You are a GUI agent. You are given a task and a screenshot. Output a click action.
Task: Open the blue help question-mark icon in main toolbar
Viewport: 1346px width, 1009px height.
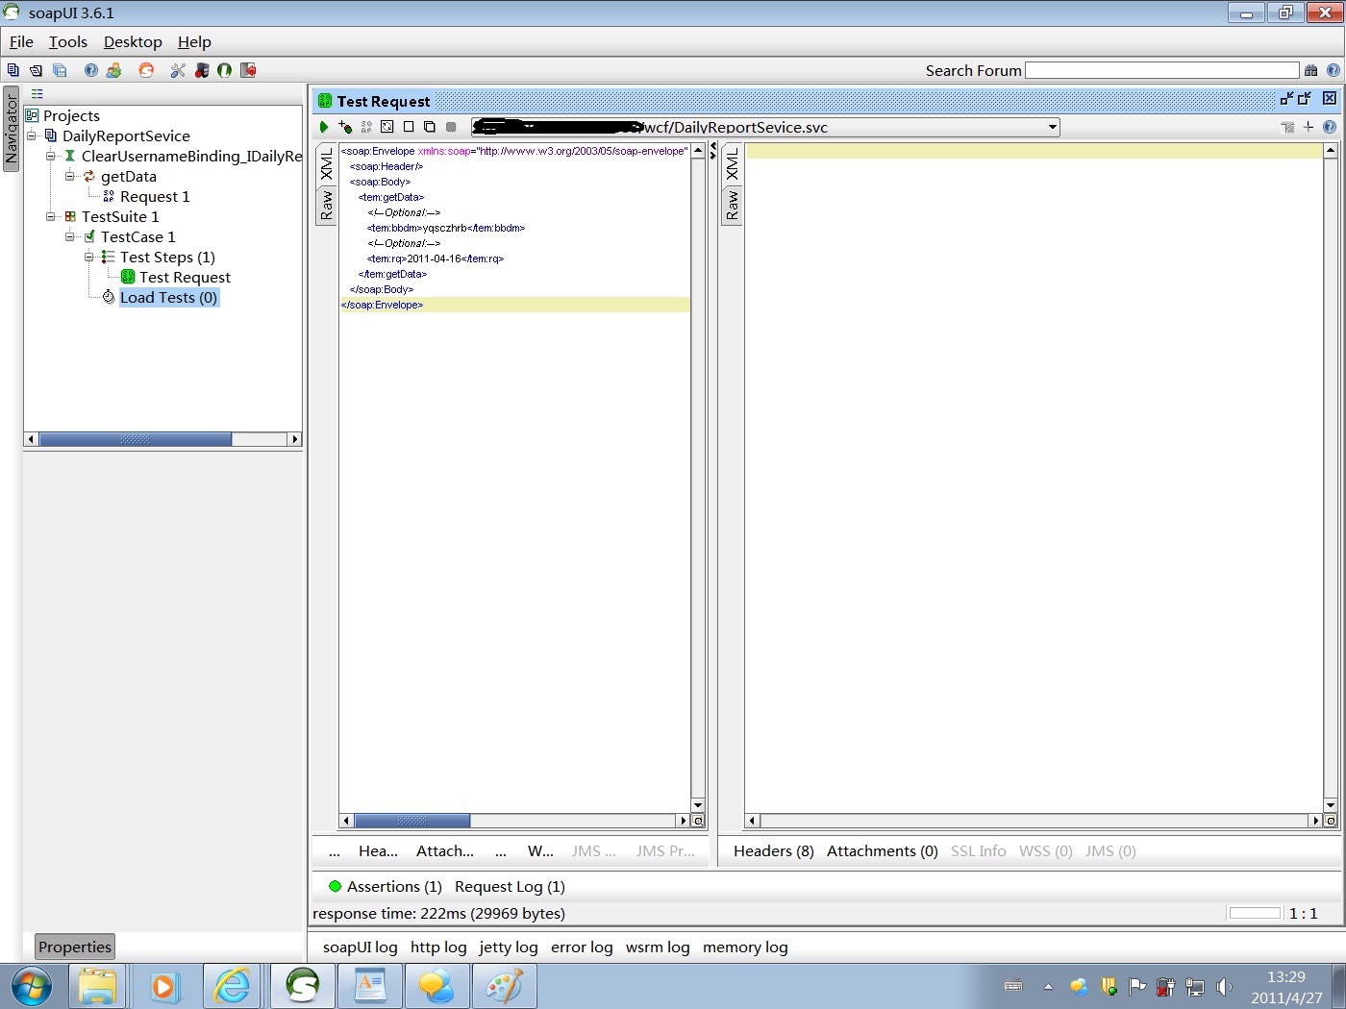[91, 70]
